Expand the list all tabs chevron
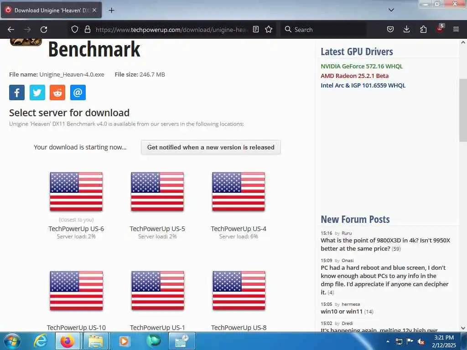Viewport: 467px width, 350px height. point(391,10)
